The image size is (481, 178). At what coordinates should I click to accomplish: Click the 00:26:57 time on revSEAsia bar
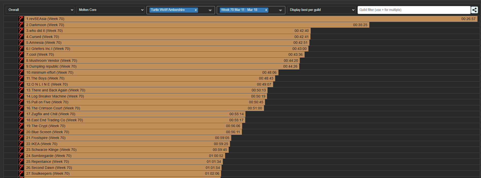pos(468,19)
